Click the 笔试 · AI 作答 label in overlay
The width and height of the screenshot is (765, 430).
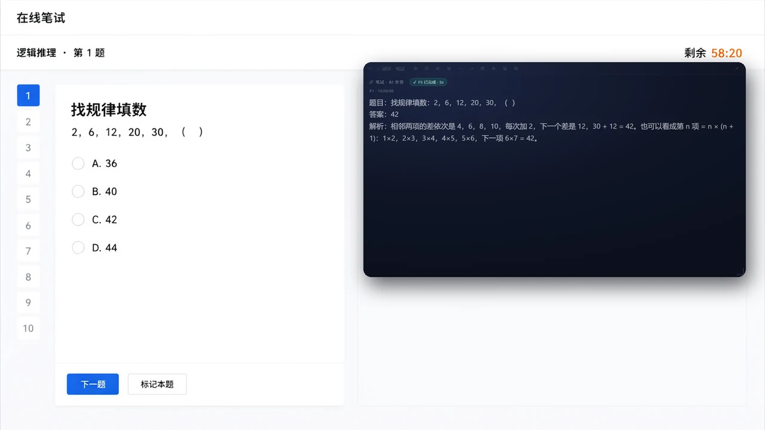tap(390, 82)
